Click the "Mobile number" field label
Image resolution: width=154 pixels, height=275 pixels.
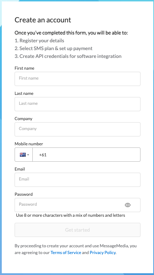pyautogui.click(x=29, y=144)
